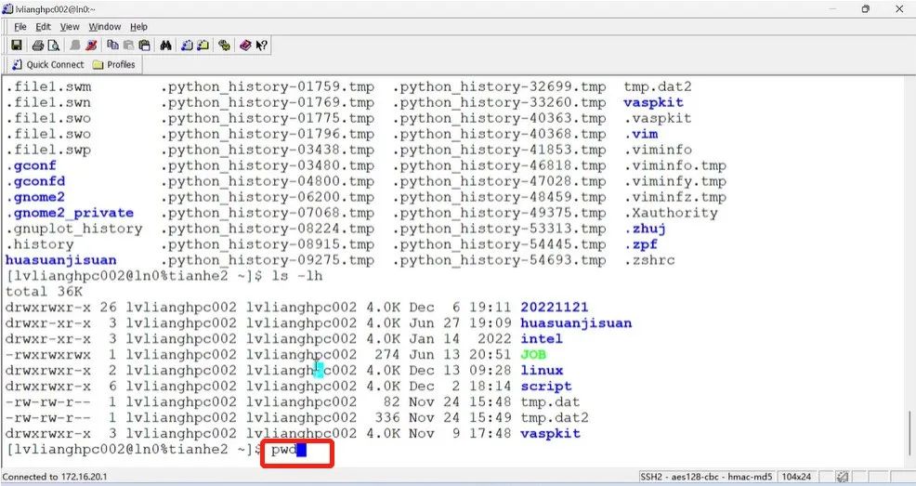Click the pwd command at the prompt
The width and height of the screenshot is (916, 486).
click(x=284, y=450)
